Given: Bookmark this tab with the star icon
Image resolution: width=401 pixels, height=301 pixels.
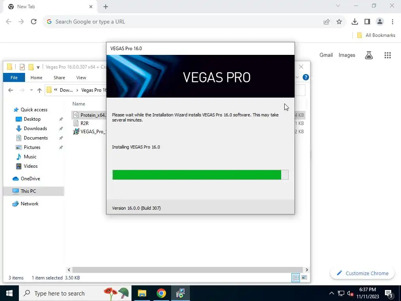Looking at the screenshot, I should click(339, 22).
